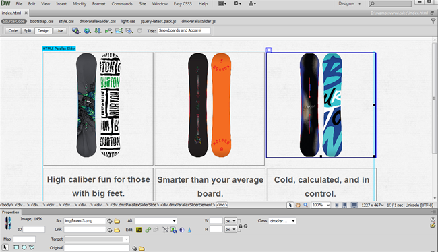Open jquery-latest.pack.js related file

click(158, 22)
